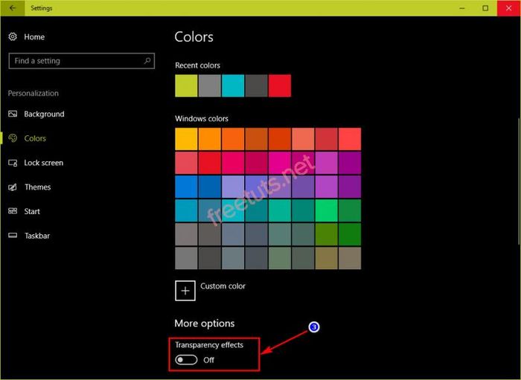Click the Colors palette icon
Viewport: 521px width, 380px height.
tap(13, 138)
